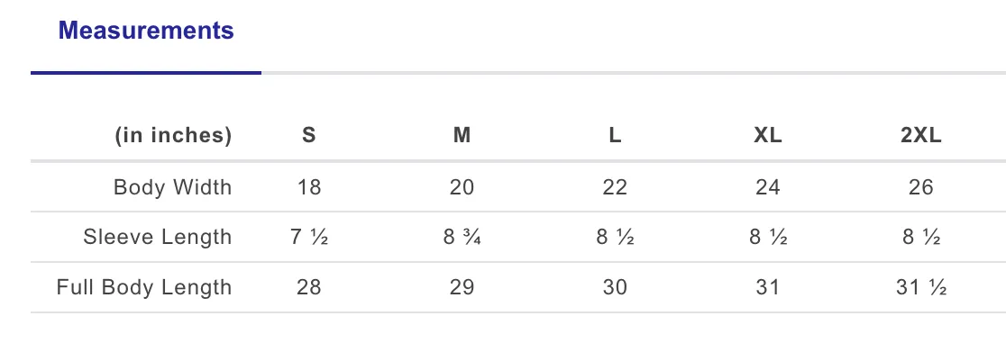Click Body Width value 22 for L
This screenshot has height=352, width=1006.
[x=615, y=187]
